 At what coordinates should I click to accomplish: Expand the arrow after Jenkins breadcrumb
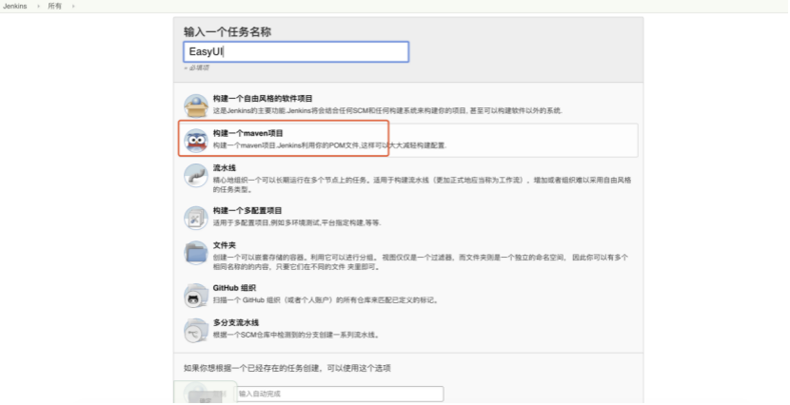[x=38, y=6]
